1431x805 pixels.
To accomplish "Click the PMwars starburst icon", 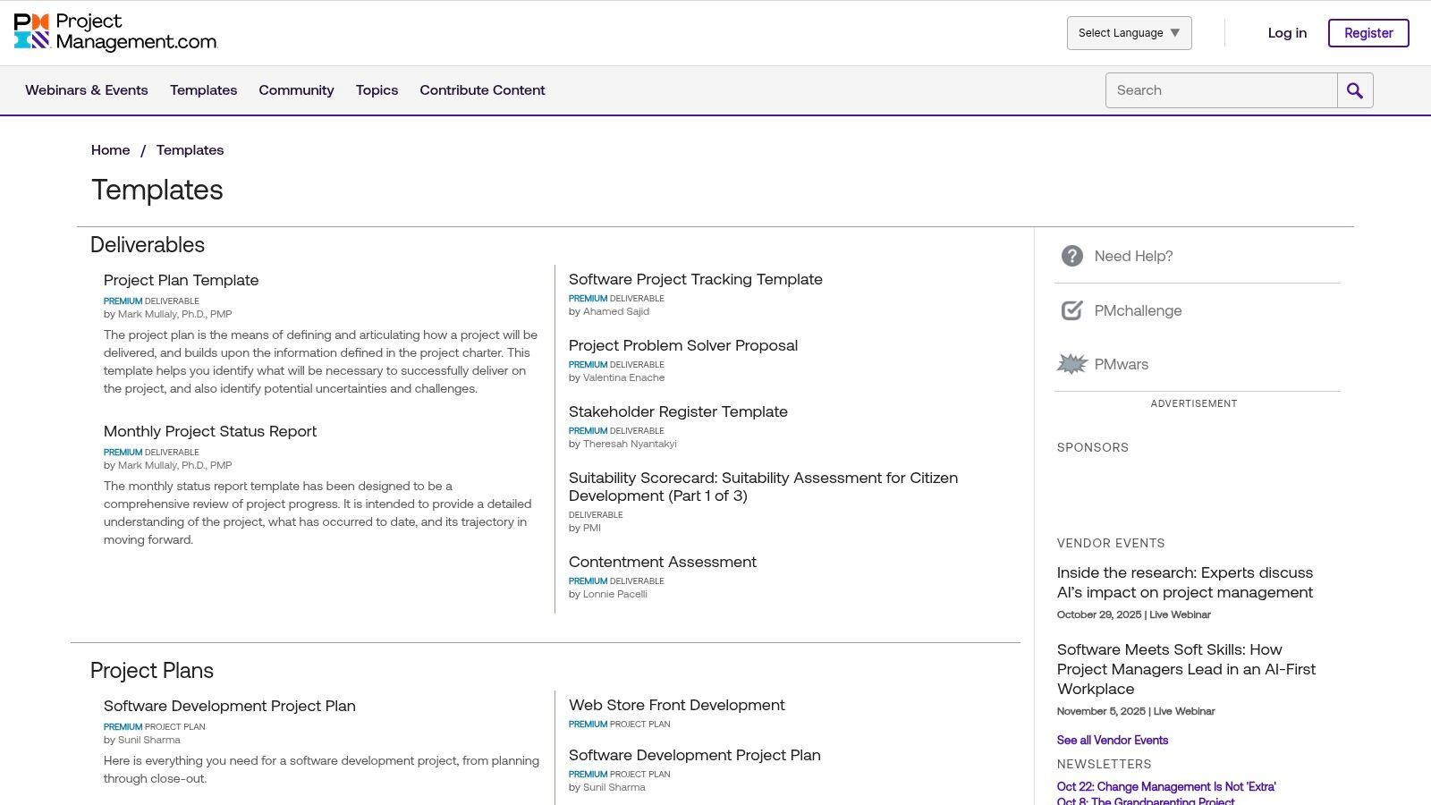I will pyautogui.click(x=1071, y=364).
